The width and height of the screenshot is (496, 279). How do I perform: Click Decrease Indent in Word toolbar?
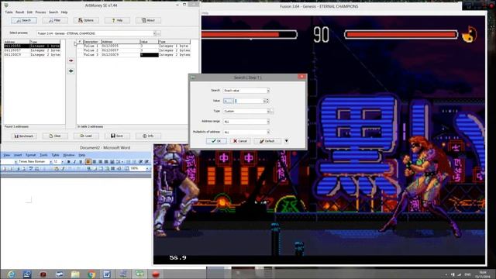coord(141,162)
